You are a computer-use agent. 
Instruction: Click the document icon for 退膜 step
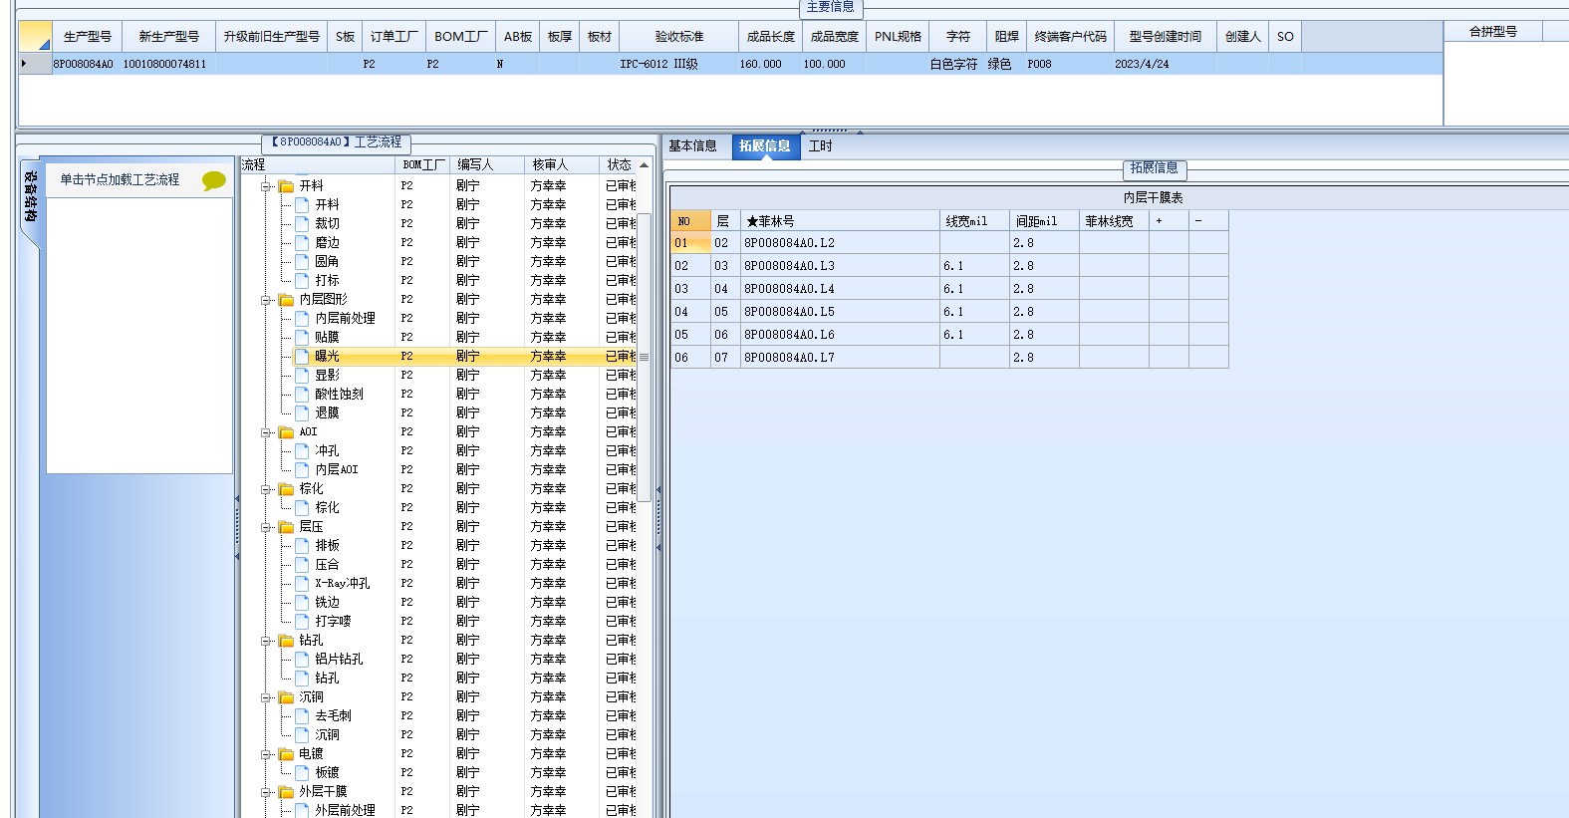[x=302, y=413]
